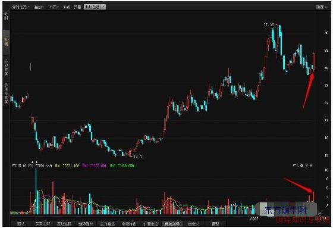333x228 pixels.
Task: Select the highlighted side tab in left sidebar
Action: click(6, 42)
